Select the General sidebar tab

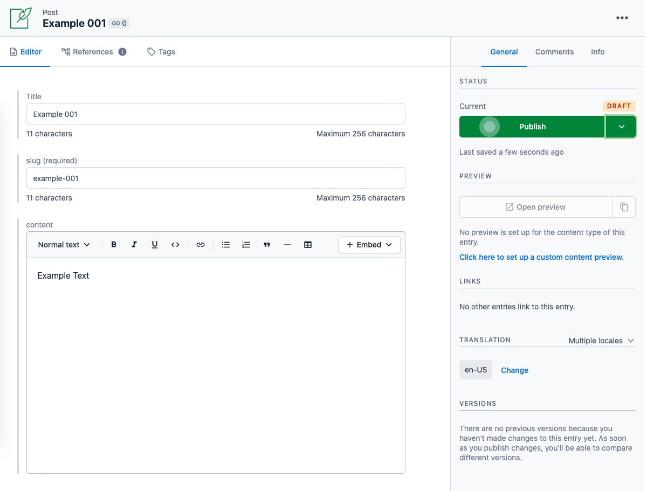(x=504, y=52)
